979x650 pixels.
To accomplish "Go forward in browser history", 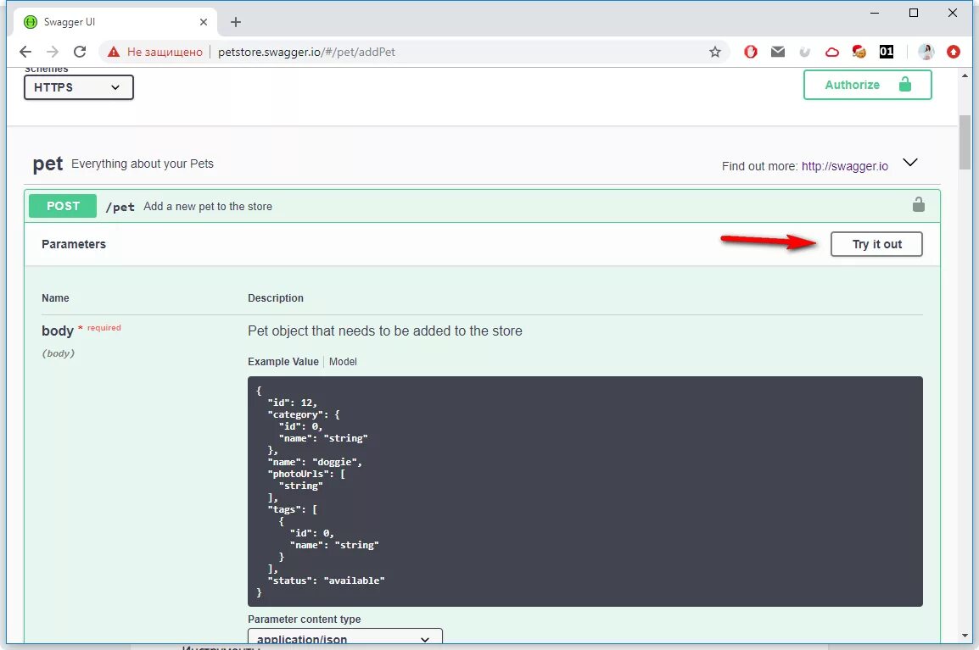I will [53, 52].
